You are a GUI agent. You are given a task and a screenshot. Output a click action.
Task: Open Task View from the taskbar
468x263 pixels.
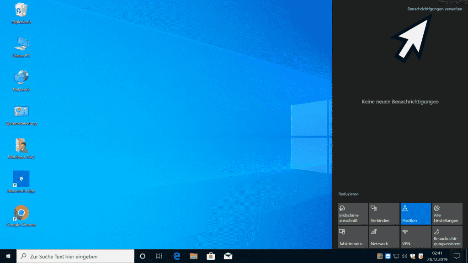tap(159, 256)
